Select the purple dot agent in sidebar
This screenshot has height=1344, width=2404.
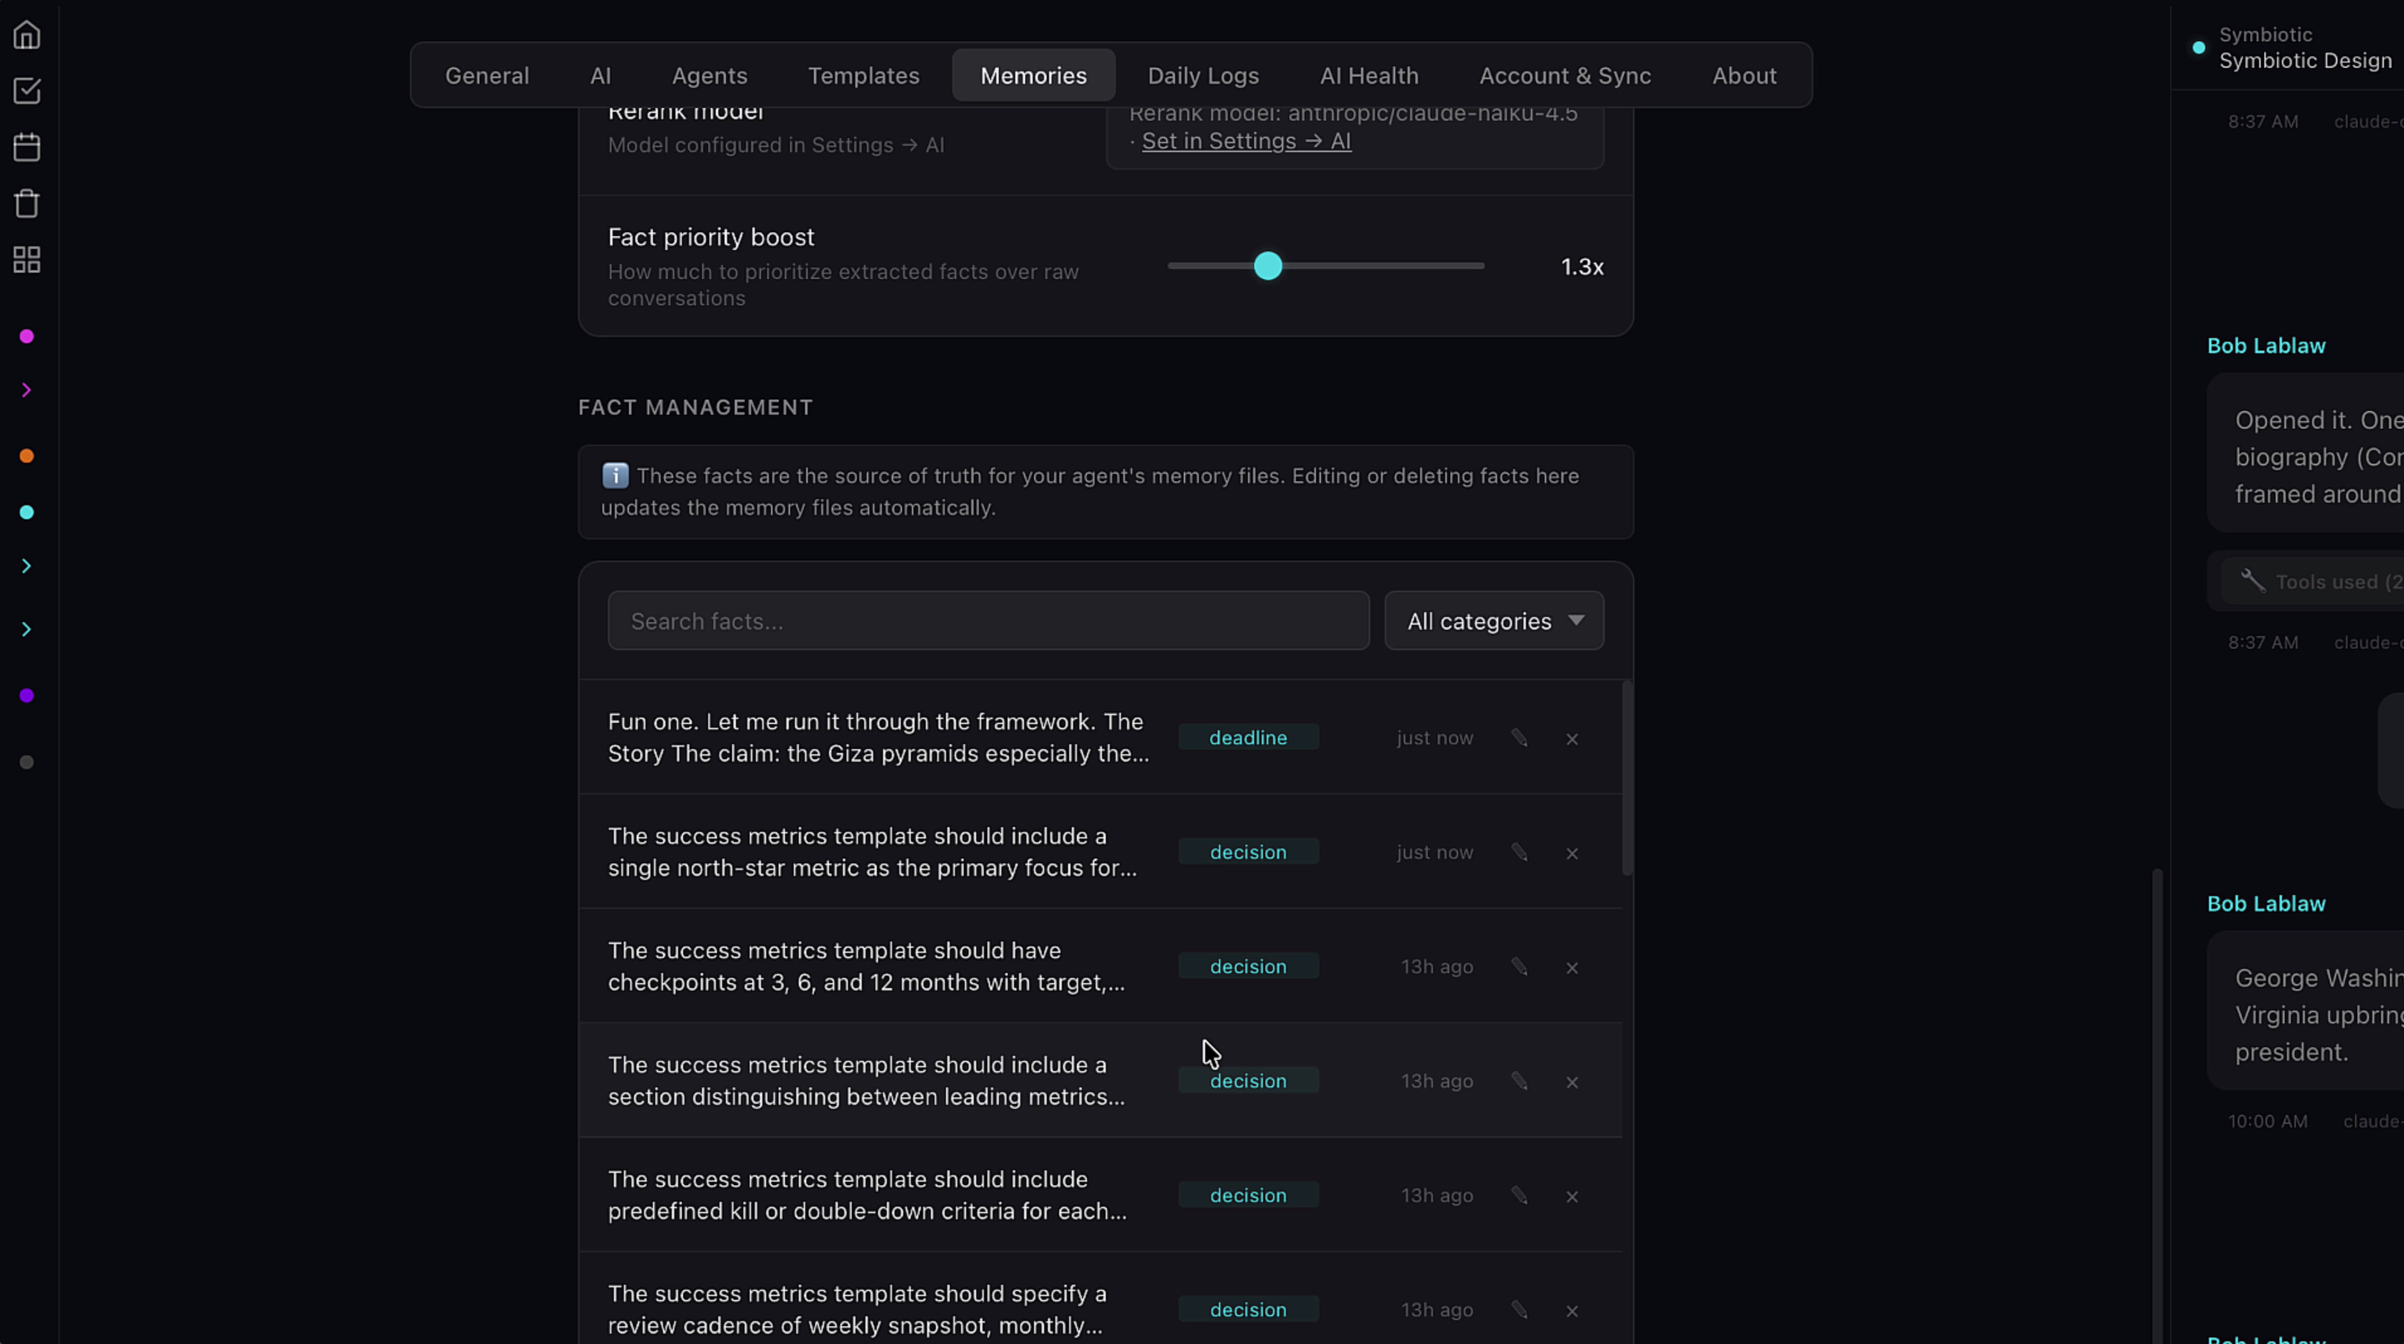tap(26, 695)
